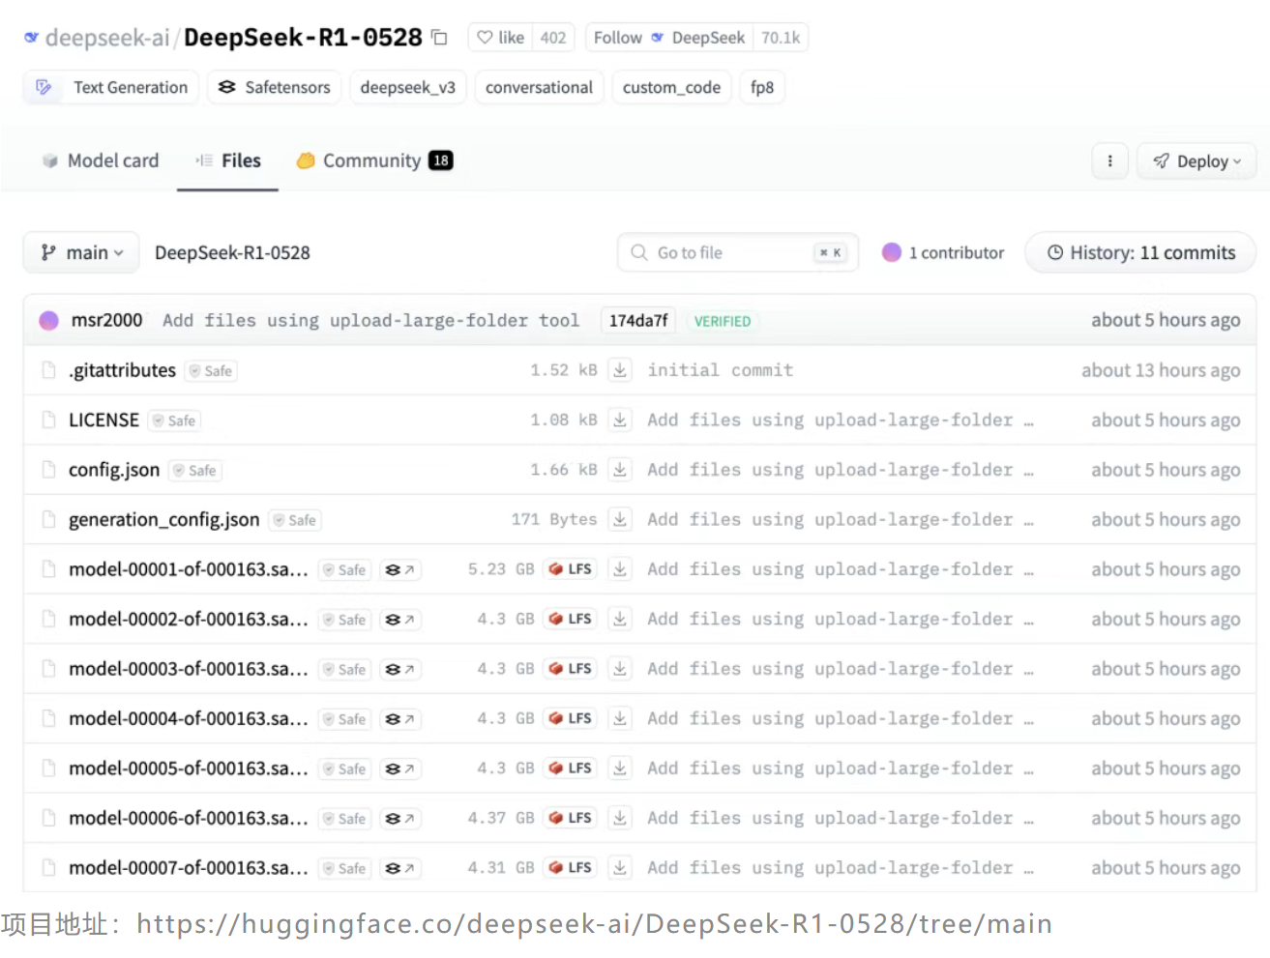Select the Text Generation tag
The image size is (1270, 958).
[x=111, y=87]
